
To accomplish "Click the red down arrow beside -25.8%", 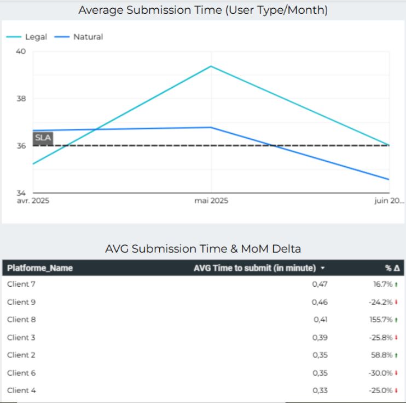I will (x=396, y=337).
